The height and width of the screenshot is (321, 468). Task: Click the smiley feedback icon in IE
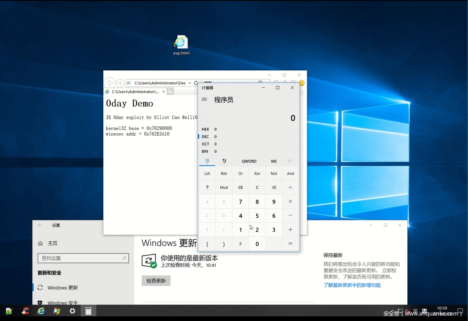point(301,83)
